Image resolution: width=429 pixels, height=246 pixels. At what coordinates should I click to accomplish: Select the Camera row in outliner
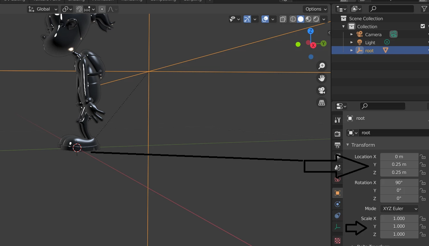click(x=380, y=34)
